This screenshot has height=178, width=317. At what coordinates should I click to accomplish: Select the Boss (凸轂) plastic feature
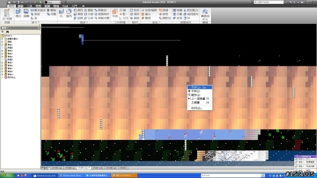pyautogui.click(x=178, y=14)
